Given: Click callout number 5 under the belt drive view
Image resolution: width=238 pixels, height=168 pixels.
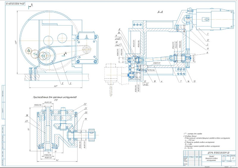Looking at the screenshot, I should pos(62,83).
